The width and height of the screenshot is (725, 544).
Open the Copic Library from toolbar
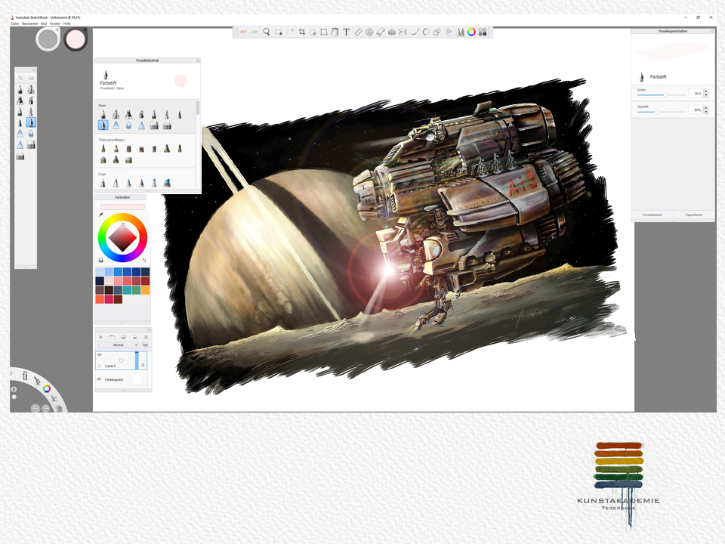483,32
